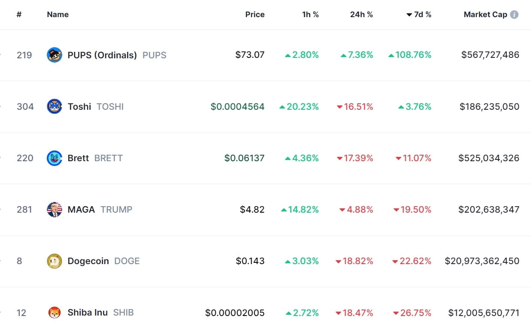Click the MAGA Trump coin logo
531x331 pixels.
tap(55, 209)
